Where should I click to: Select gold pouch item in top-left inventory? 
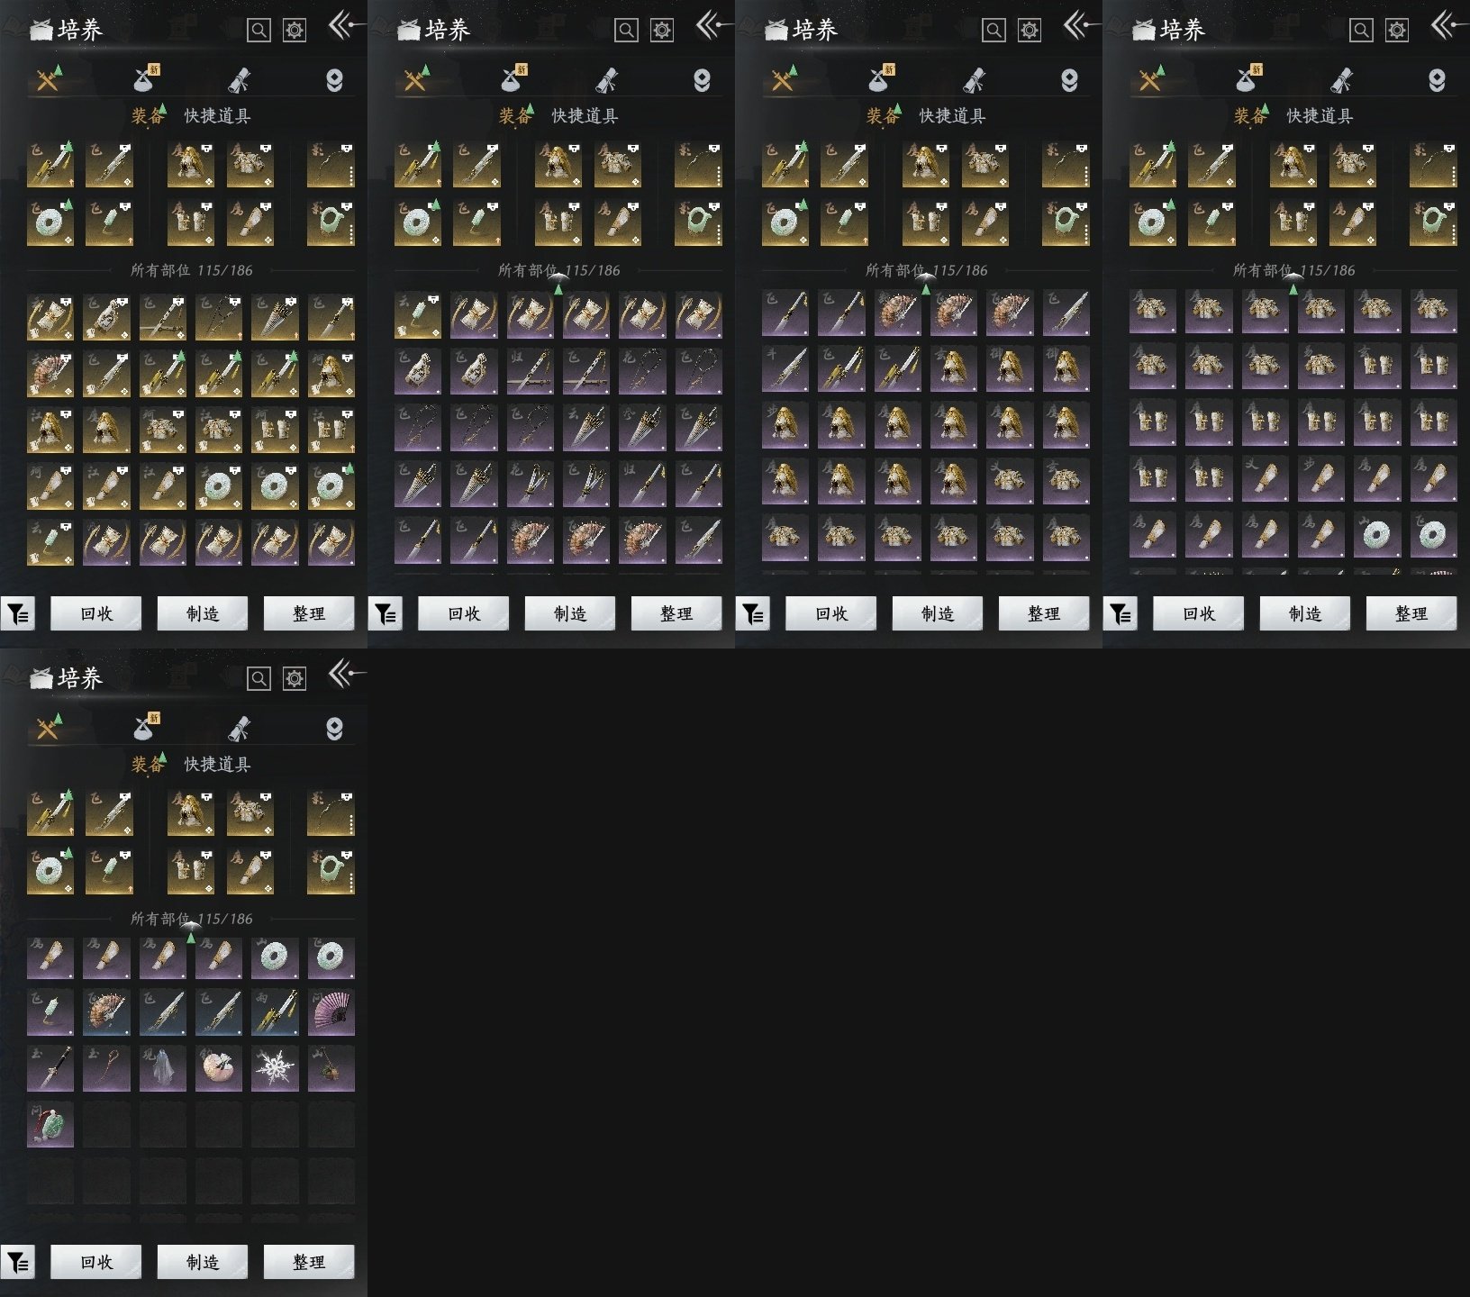click(106, 316)
